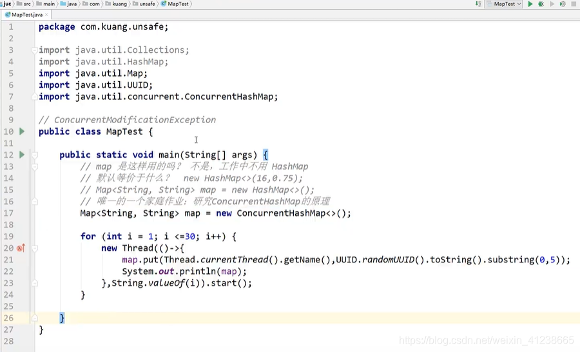Click 'new Thread' on line 20

[x=127, y=248]
